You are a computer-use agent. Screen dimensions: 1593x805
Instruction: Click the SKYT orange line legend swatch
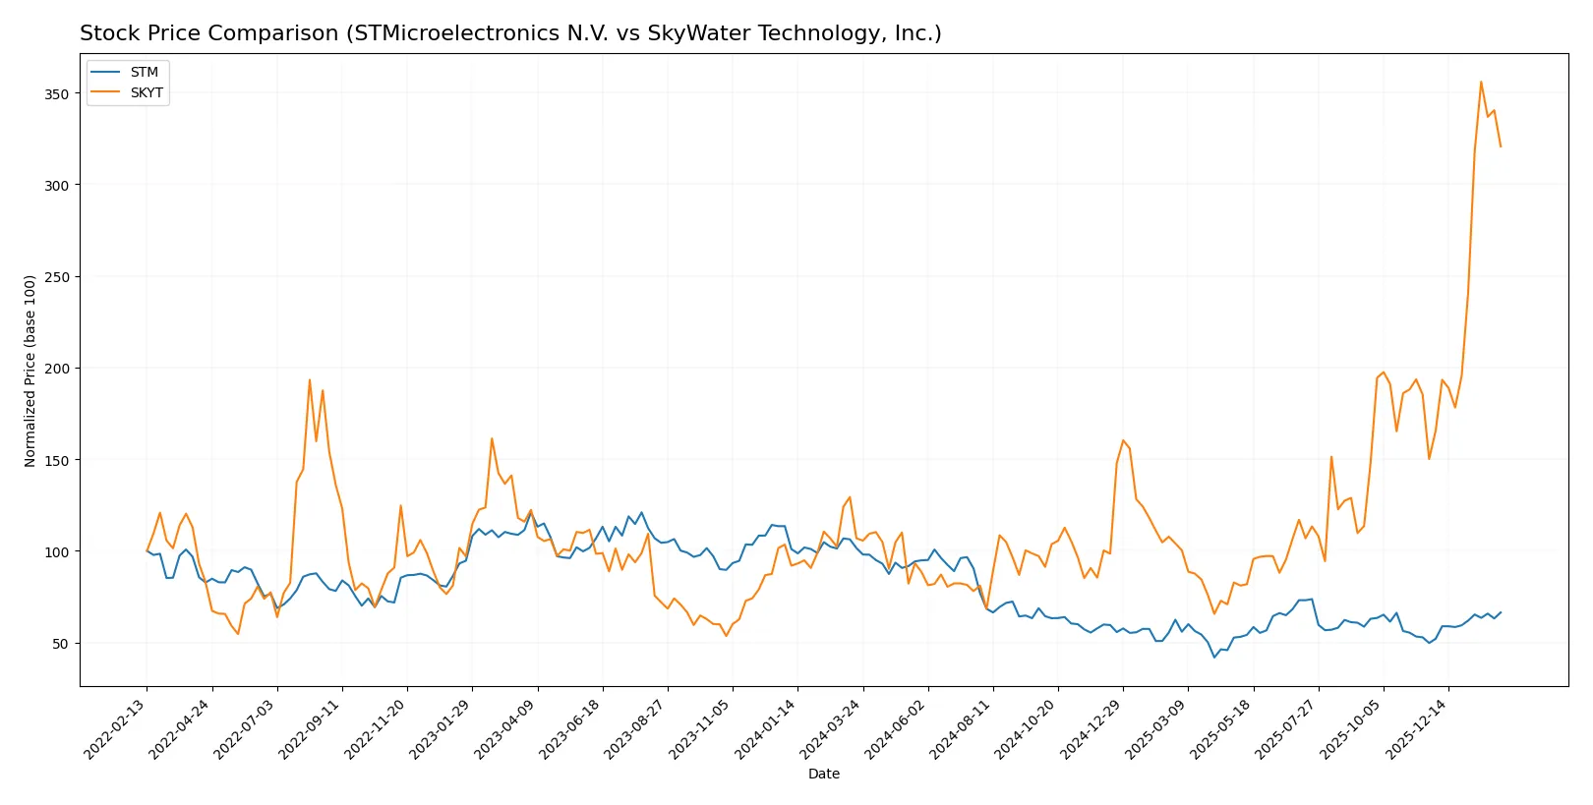(105, 92)
